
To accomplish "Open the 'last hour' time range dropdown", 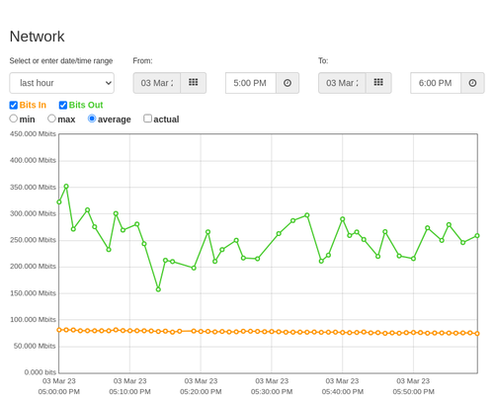I will click(x=62, y=83).
